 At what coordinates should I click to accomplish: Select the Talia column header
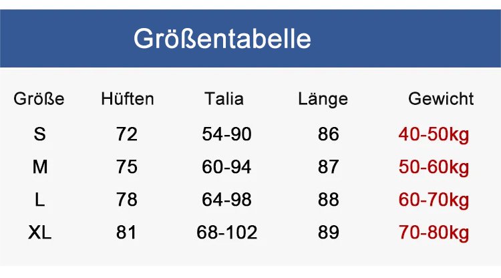tap(224, 100)
